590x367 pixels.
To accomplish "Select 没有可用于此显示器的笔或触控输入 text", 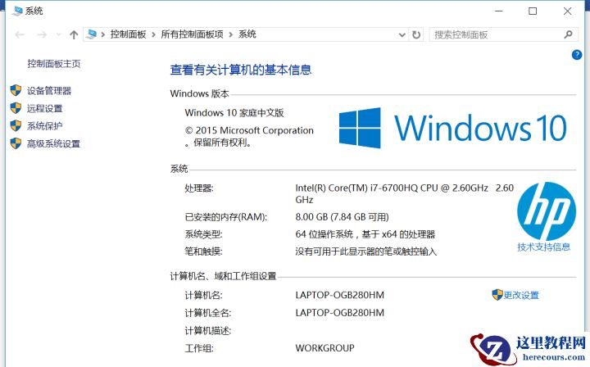I will pyautogui.click(x=366, y=251).
